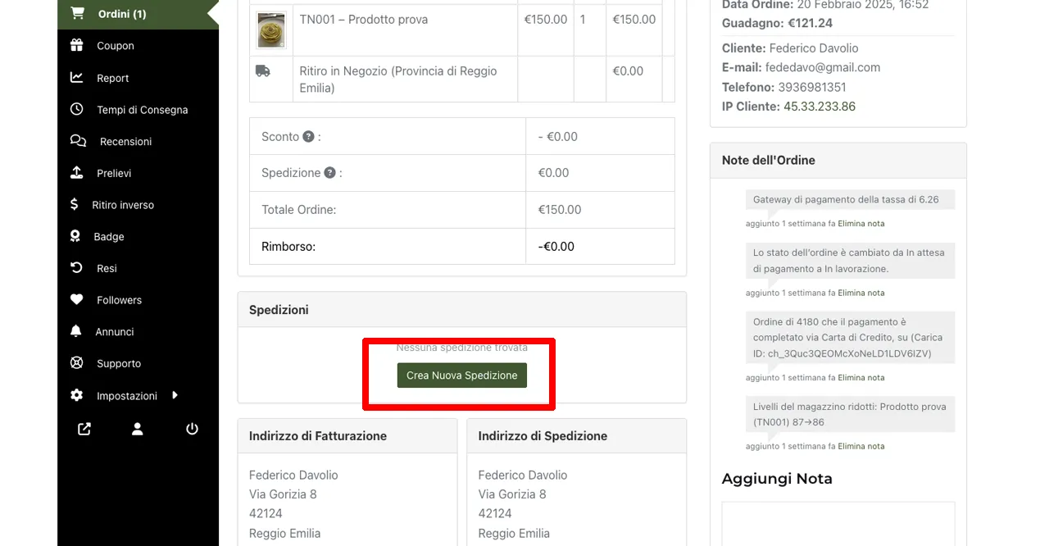Click the Sconto help question mark icon
Image resolution: width=1049 pixels, height=546 pixels.
click(x=308, y=136)
